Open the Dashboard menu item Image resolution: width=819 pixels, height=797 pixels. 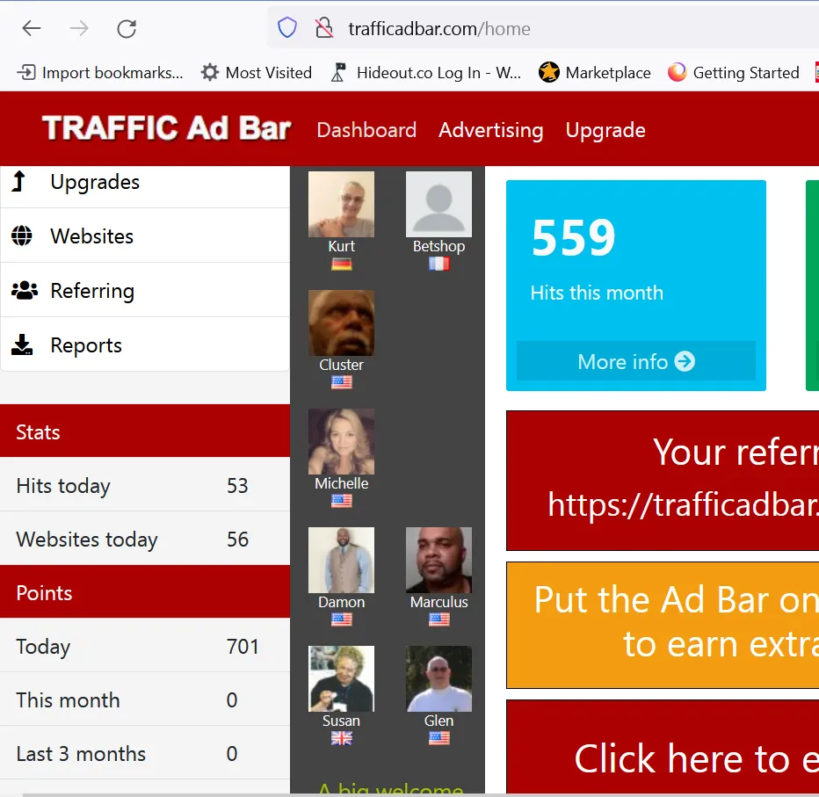tap(366, 130)
